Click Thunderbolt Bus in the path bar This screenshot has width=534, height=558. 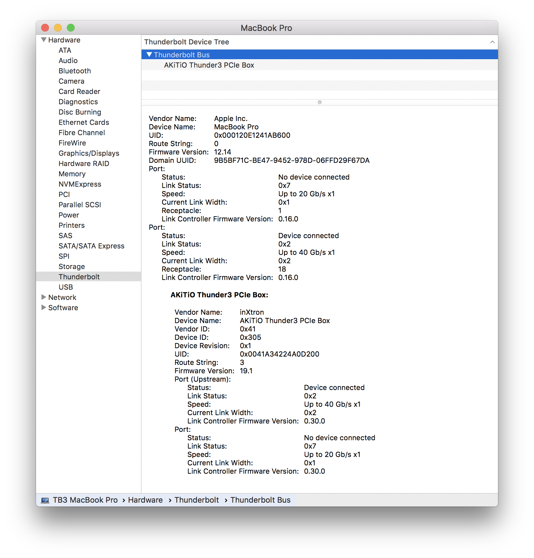click(260, 500)
